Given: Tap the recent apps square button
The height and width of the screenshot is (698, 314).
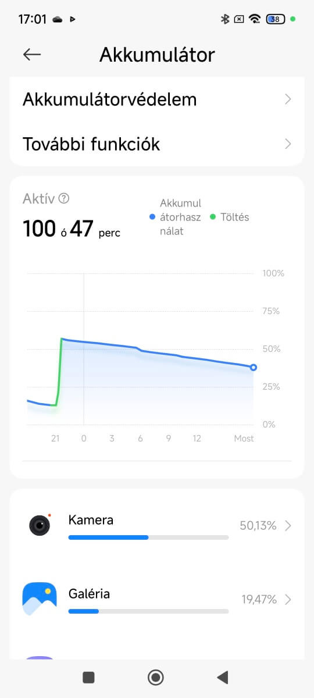Looking at the screenshot, I should (x=88, y=677).
